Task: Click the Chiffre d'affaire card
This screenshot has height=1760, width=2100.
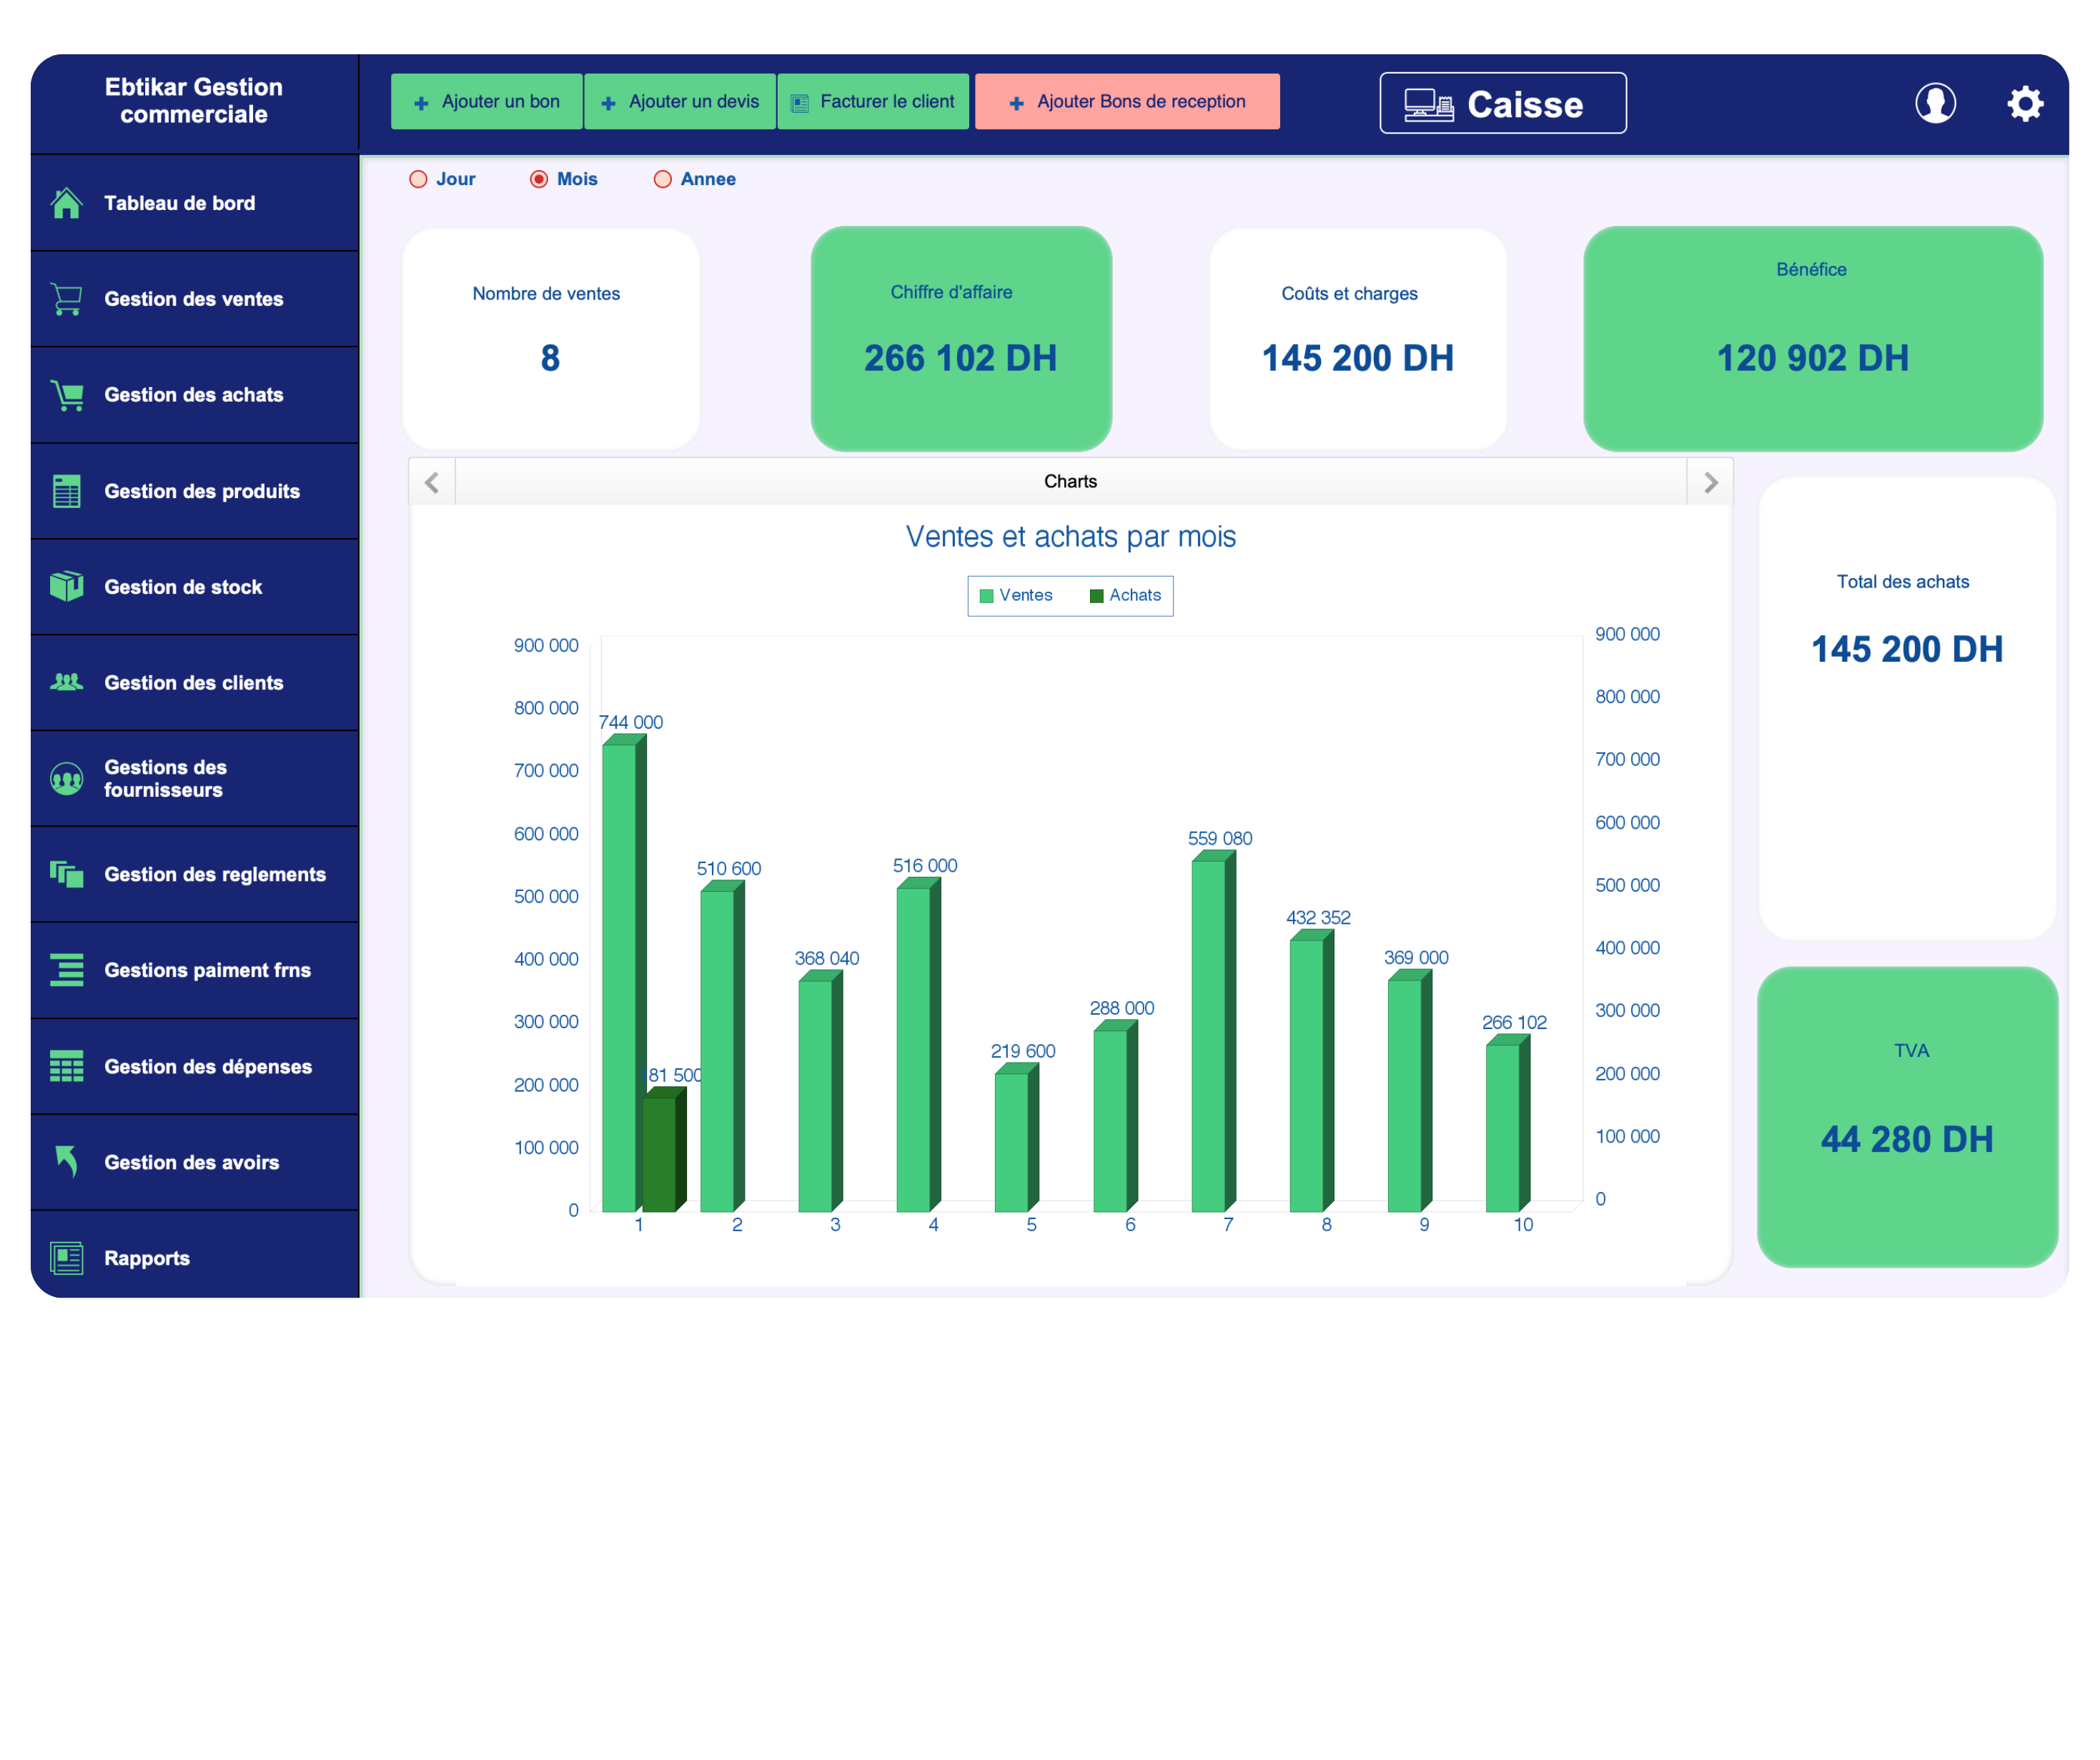Action: pos(961,338)
